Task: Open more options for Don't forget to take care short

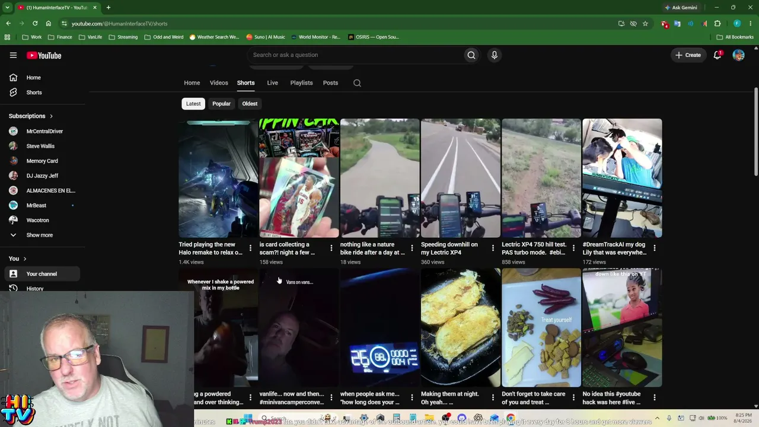Action: (x=573, y=397)
